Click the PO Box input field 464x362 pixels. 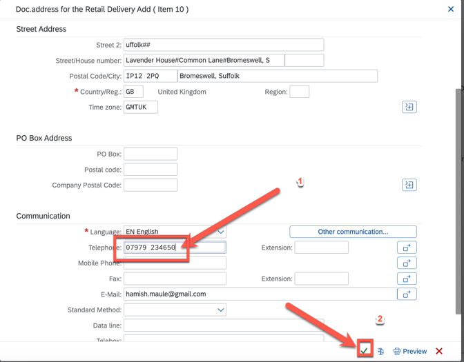[150, 154]
